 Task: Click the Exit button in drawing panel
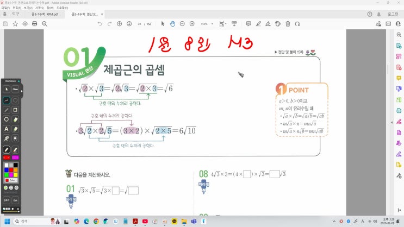click(15, 200)
